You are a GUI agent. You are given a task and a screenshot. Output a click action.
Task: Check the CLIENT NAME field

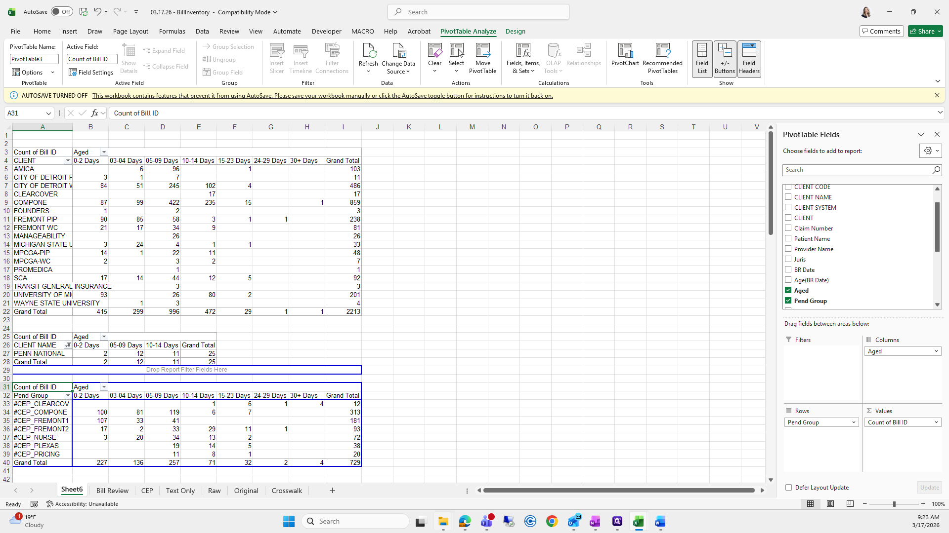point(788,197)
